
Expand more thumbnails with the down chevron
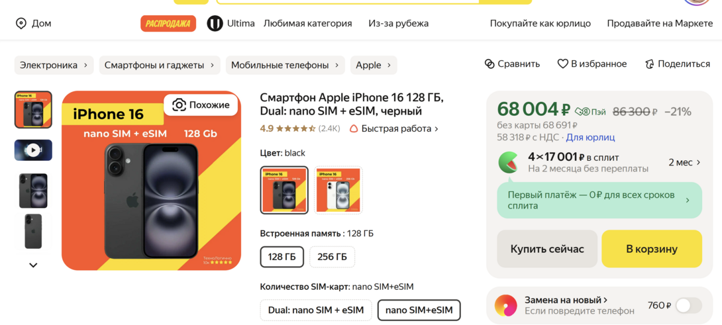click(x=33, y=265)
